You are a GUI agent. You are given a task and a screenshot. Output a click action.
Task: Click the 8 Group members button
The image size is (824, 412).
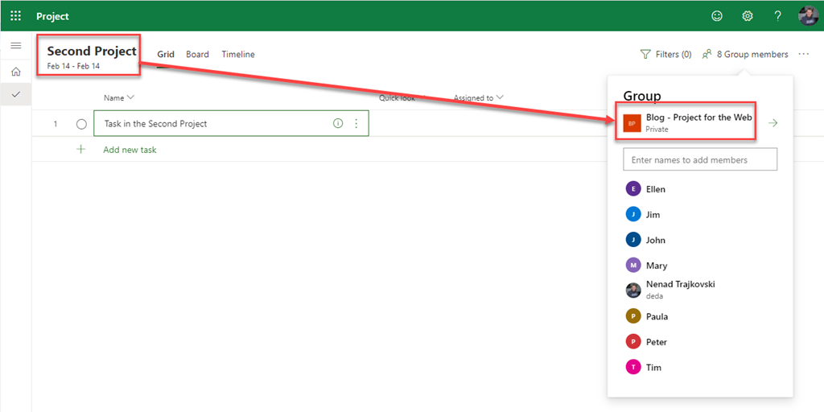pos(745,55)
